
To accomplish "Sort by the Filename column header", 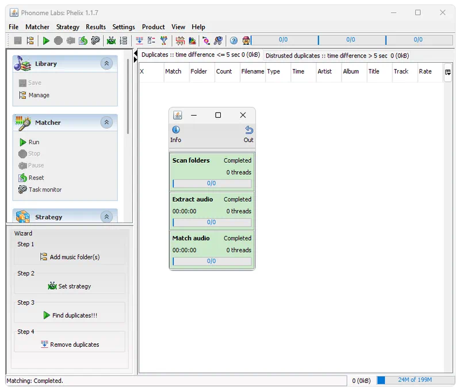I will pyautogui.click(x=252, y=71).
